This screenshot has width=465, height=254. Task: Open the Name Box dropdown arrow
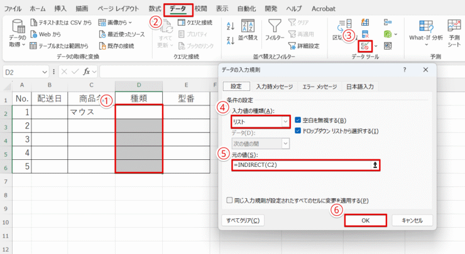point(45,72)
